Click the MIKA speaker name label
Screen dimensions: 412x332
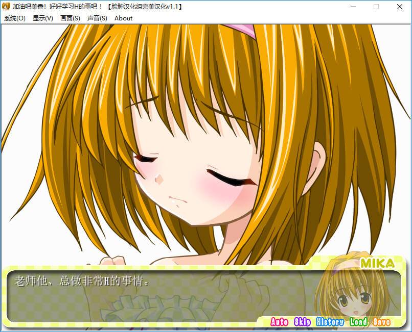click(x=377, y=263)
